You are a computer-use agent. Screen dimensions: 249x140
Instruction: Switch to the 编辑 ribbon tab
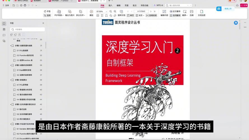click(x=118, y=5)
